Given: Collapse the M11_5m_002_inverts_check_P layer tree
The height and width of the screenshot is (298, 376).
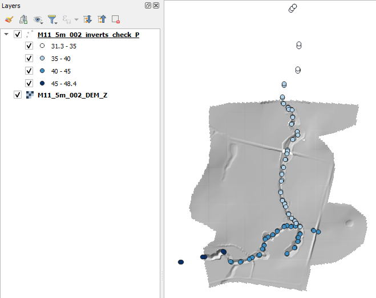Looking at the screenshot, I should point(6,35).
